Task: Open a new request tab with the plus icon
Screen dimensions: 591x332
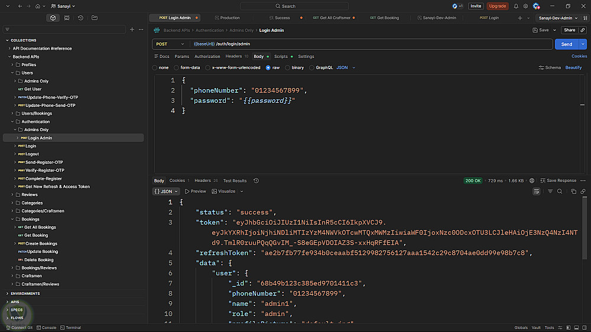Action: [520, 18]
